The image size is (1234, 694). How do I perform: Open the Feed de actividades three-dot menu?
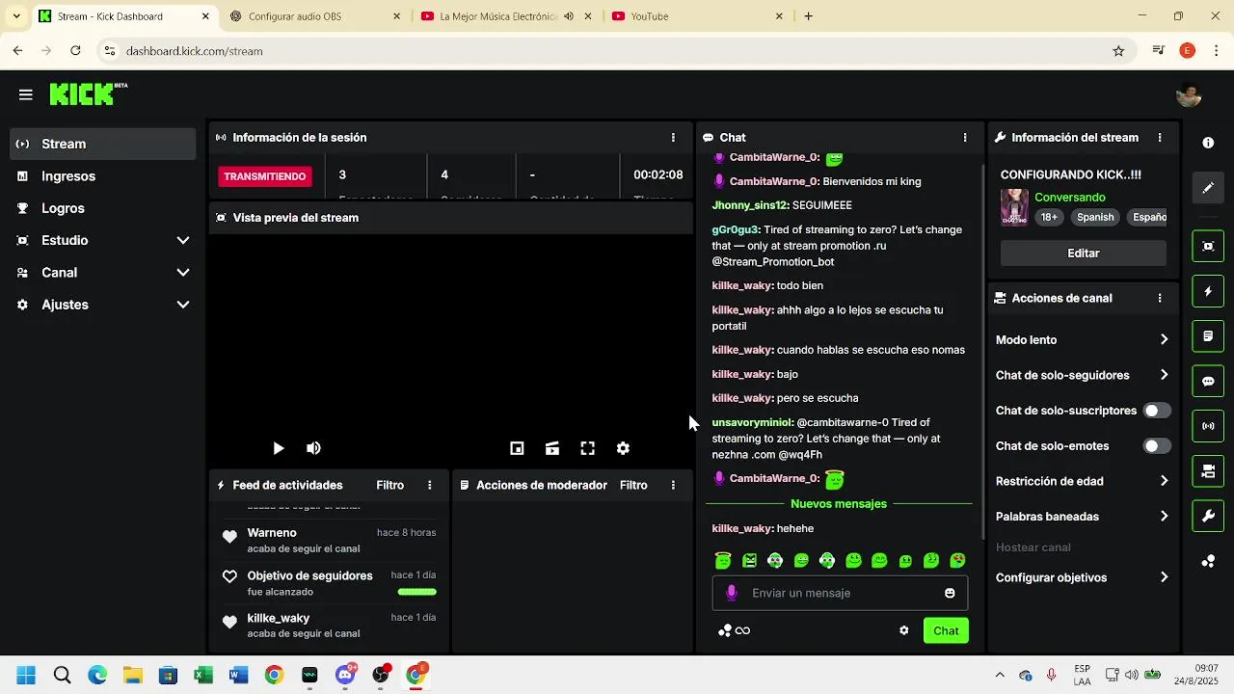(430, 485)
